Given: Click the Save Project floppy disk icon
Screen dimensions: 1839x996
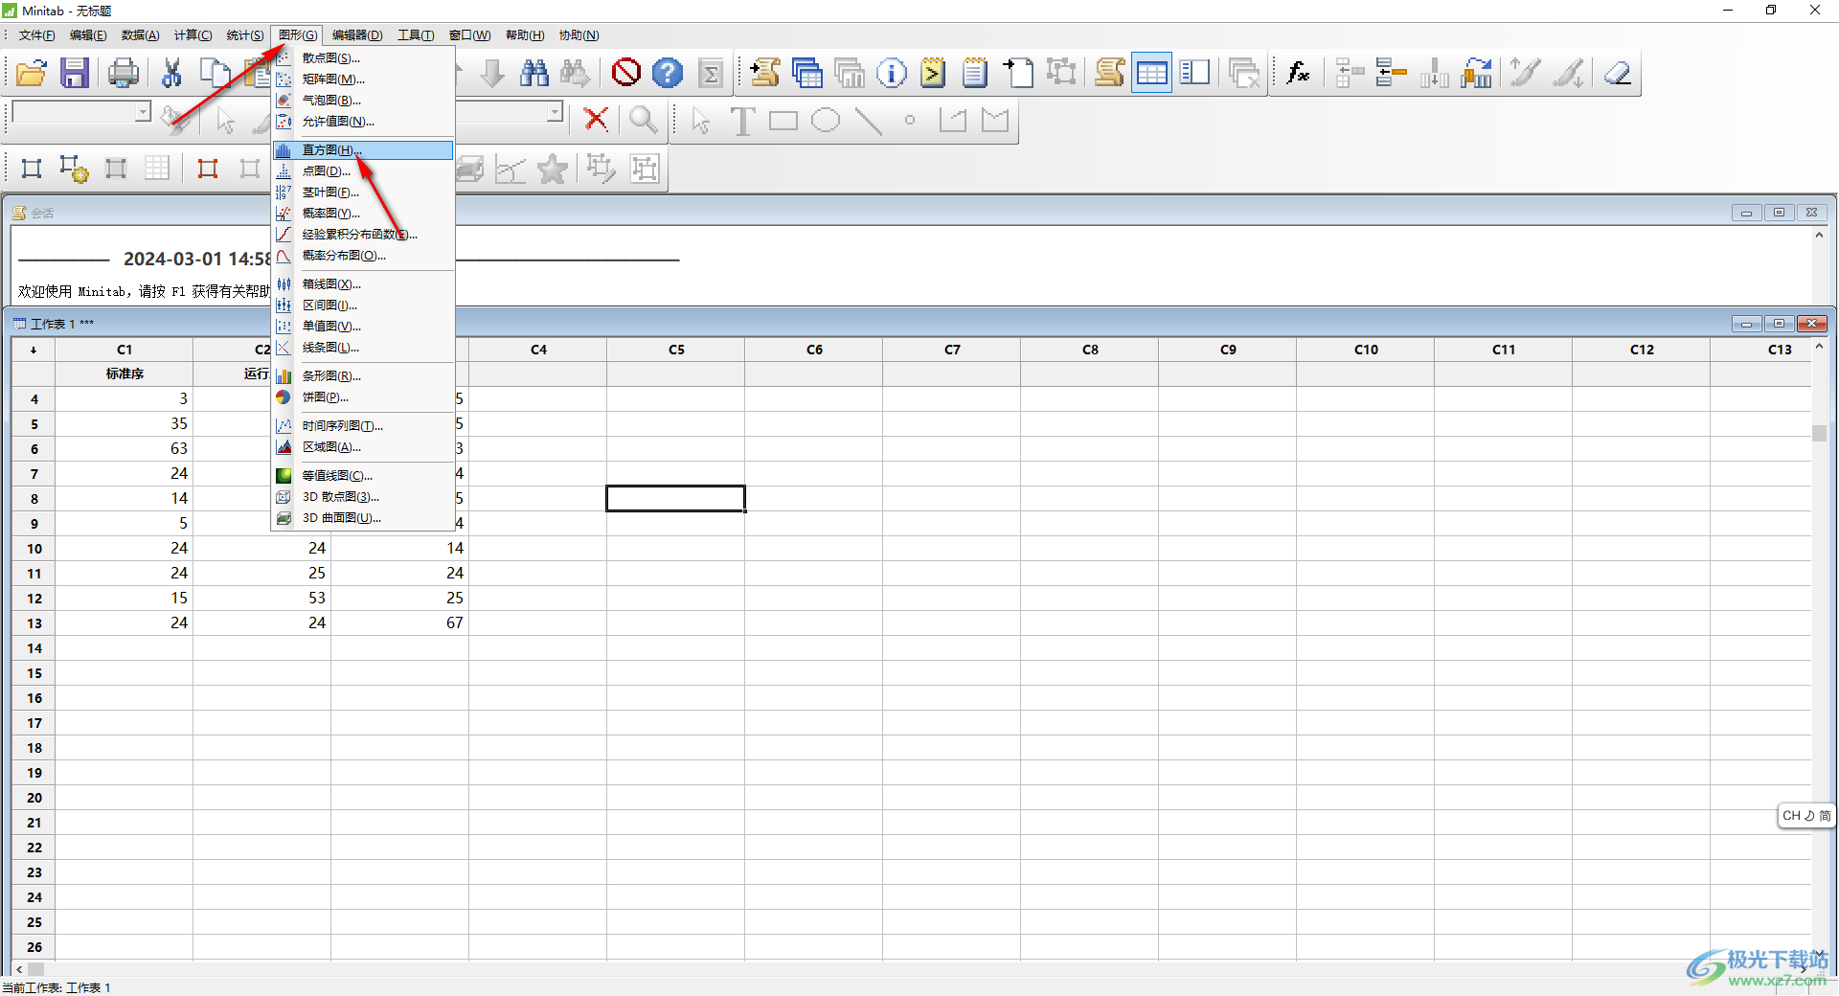Looking at the screenshot, I should pos(74,73).
